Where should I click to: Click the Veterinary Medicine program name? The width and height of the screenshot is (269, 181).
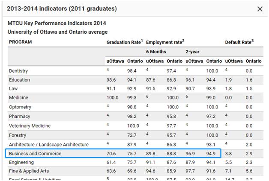[30, 126]
